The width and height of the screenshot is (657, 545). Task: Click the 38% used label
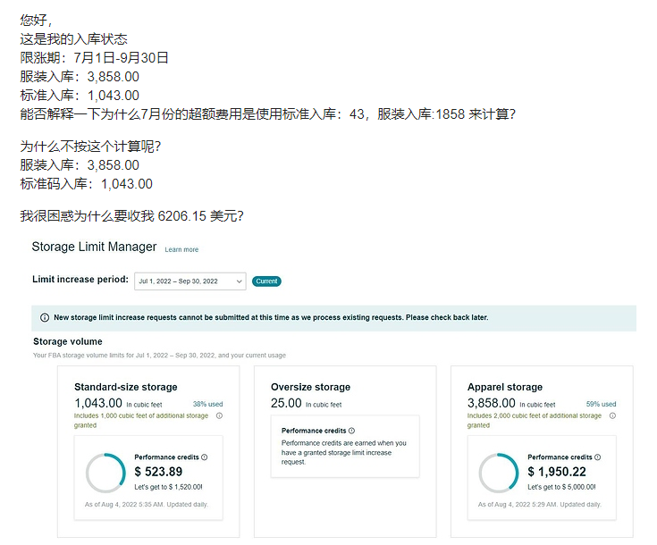point(207,404)
